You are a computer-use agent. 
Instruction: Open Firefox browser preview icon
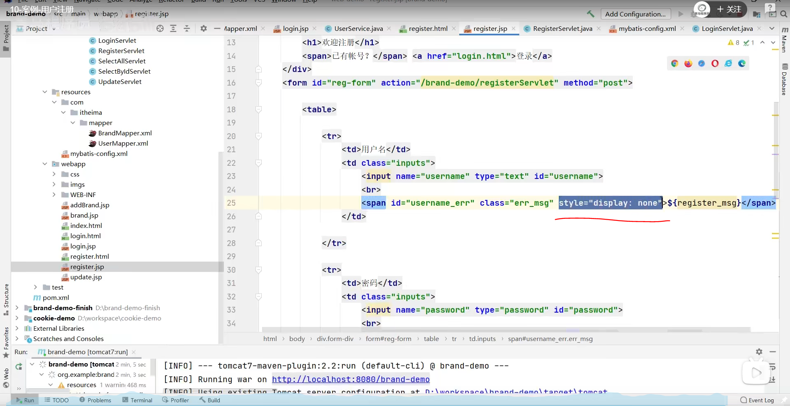pyautogui.click(x=688, y=63)
